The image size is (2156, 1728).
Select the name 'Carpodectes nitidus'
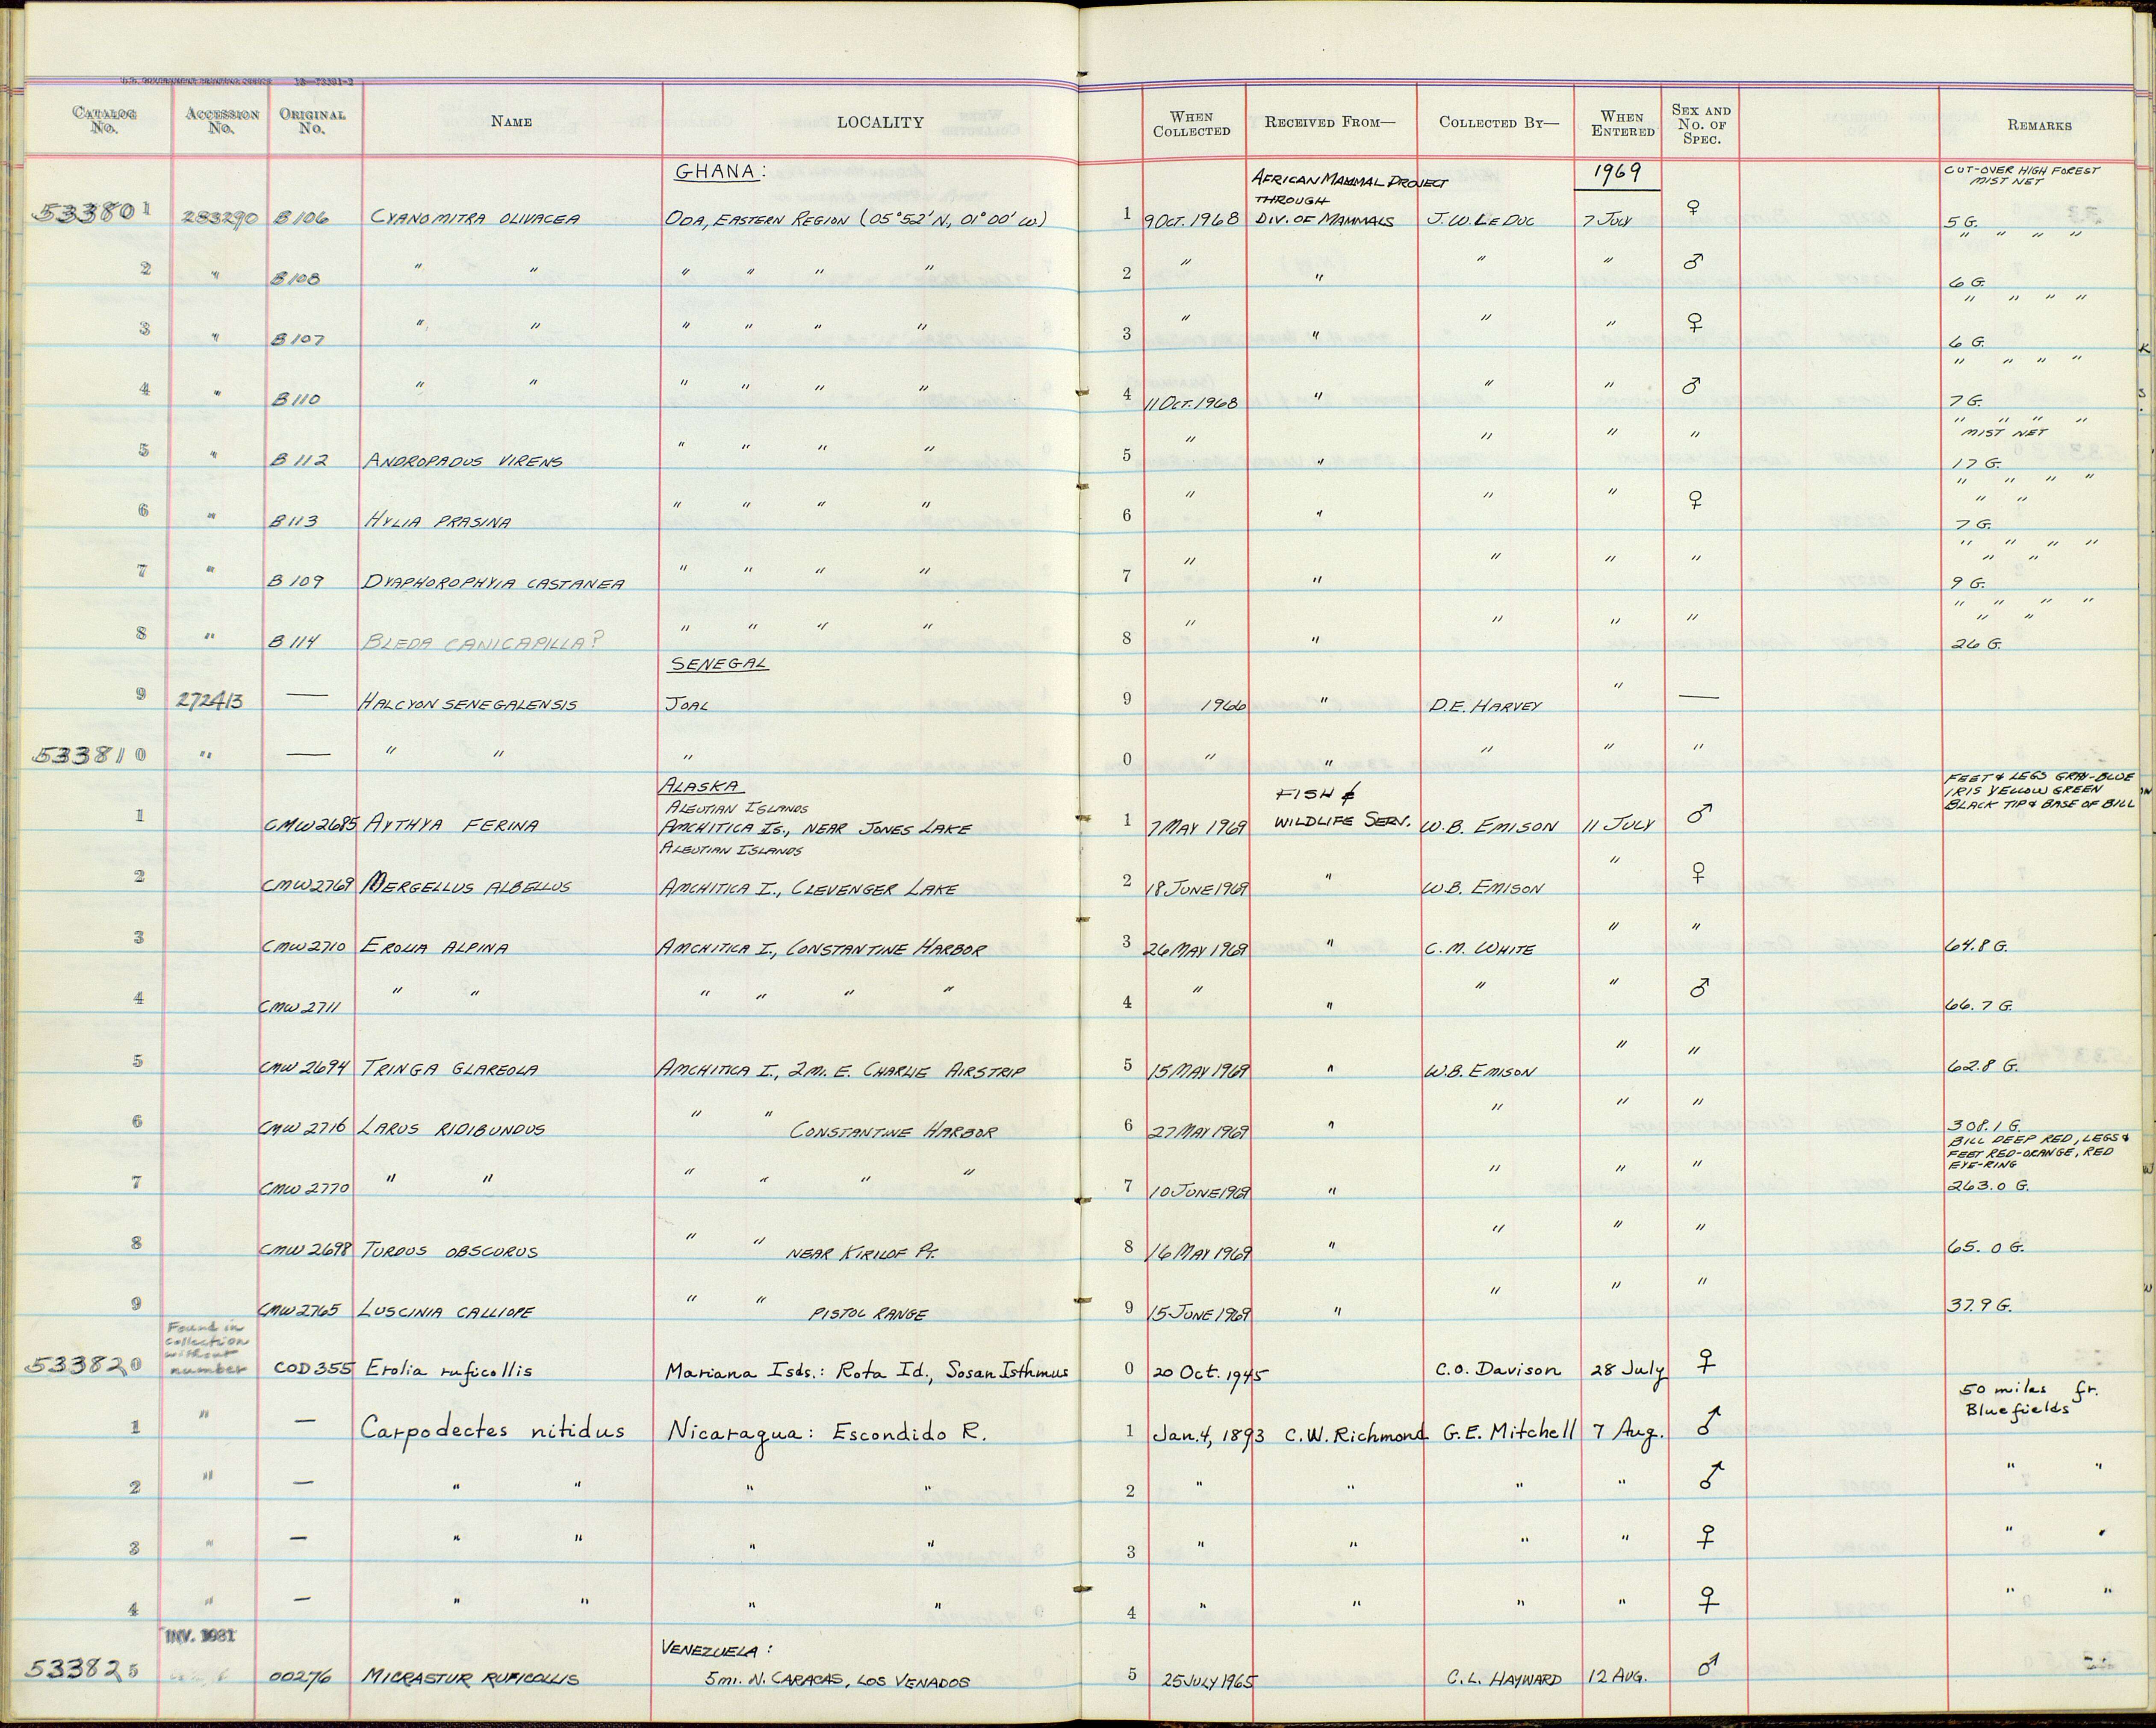click(x=493, y=1430)
